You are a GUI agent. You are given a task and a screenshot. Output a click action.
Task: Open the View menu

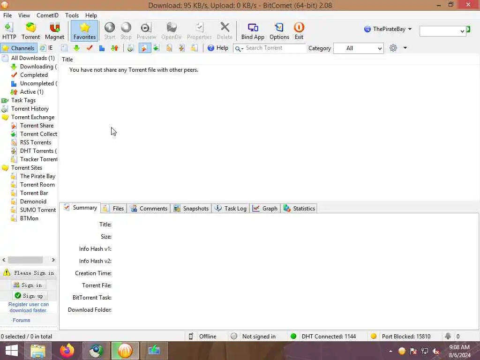24,15
